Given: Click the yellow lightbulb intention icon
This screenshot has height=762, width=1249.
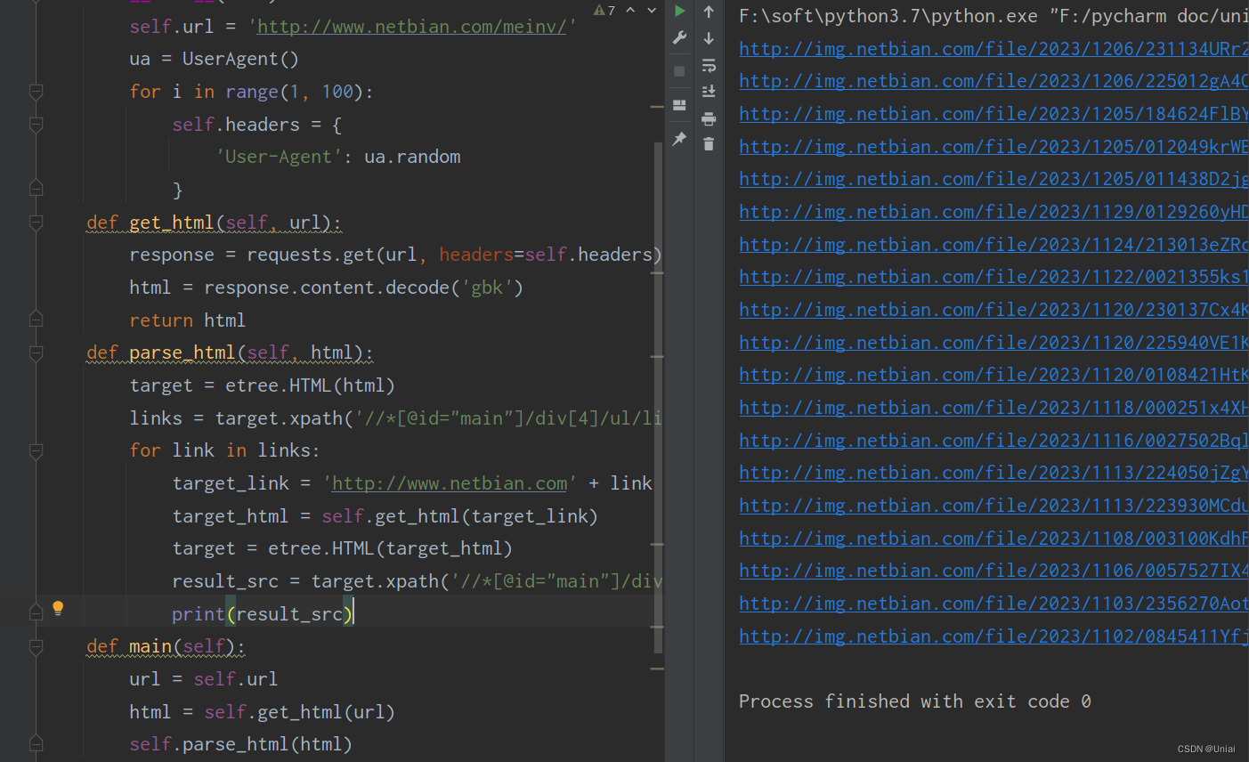Looking at the screenshot, I should (x=58, y=608).
